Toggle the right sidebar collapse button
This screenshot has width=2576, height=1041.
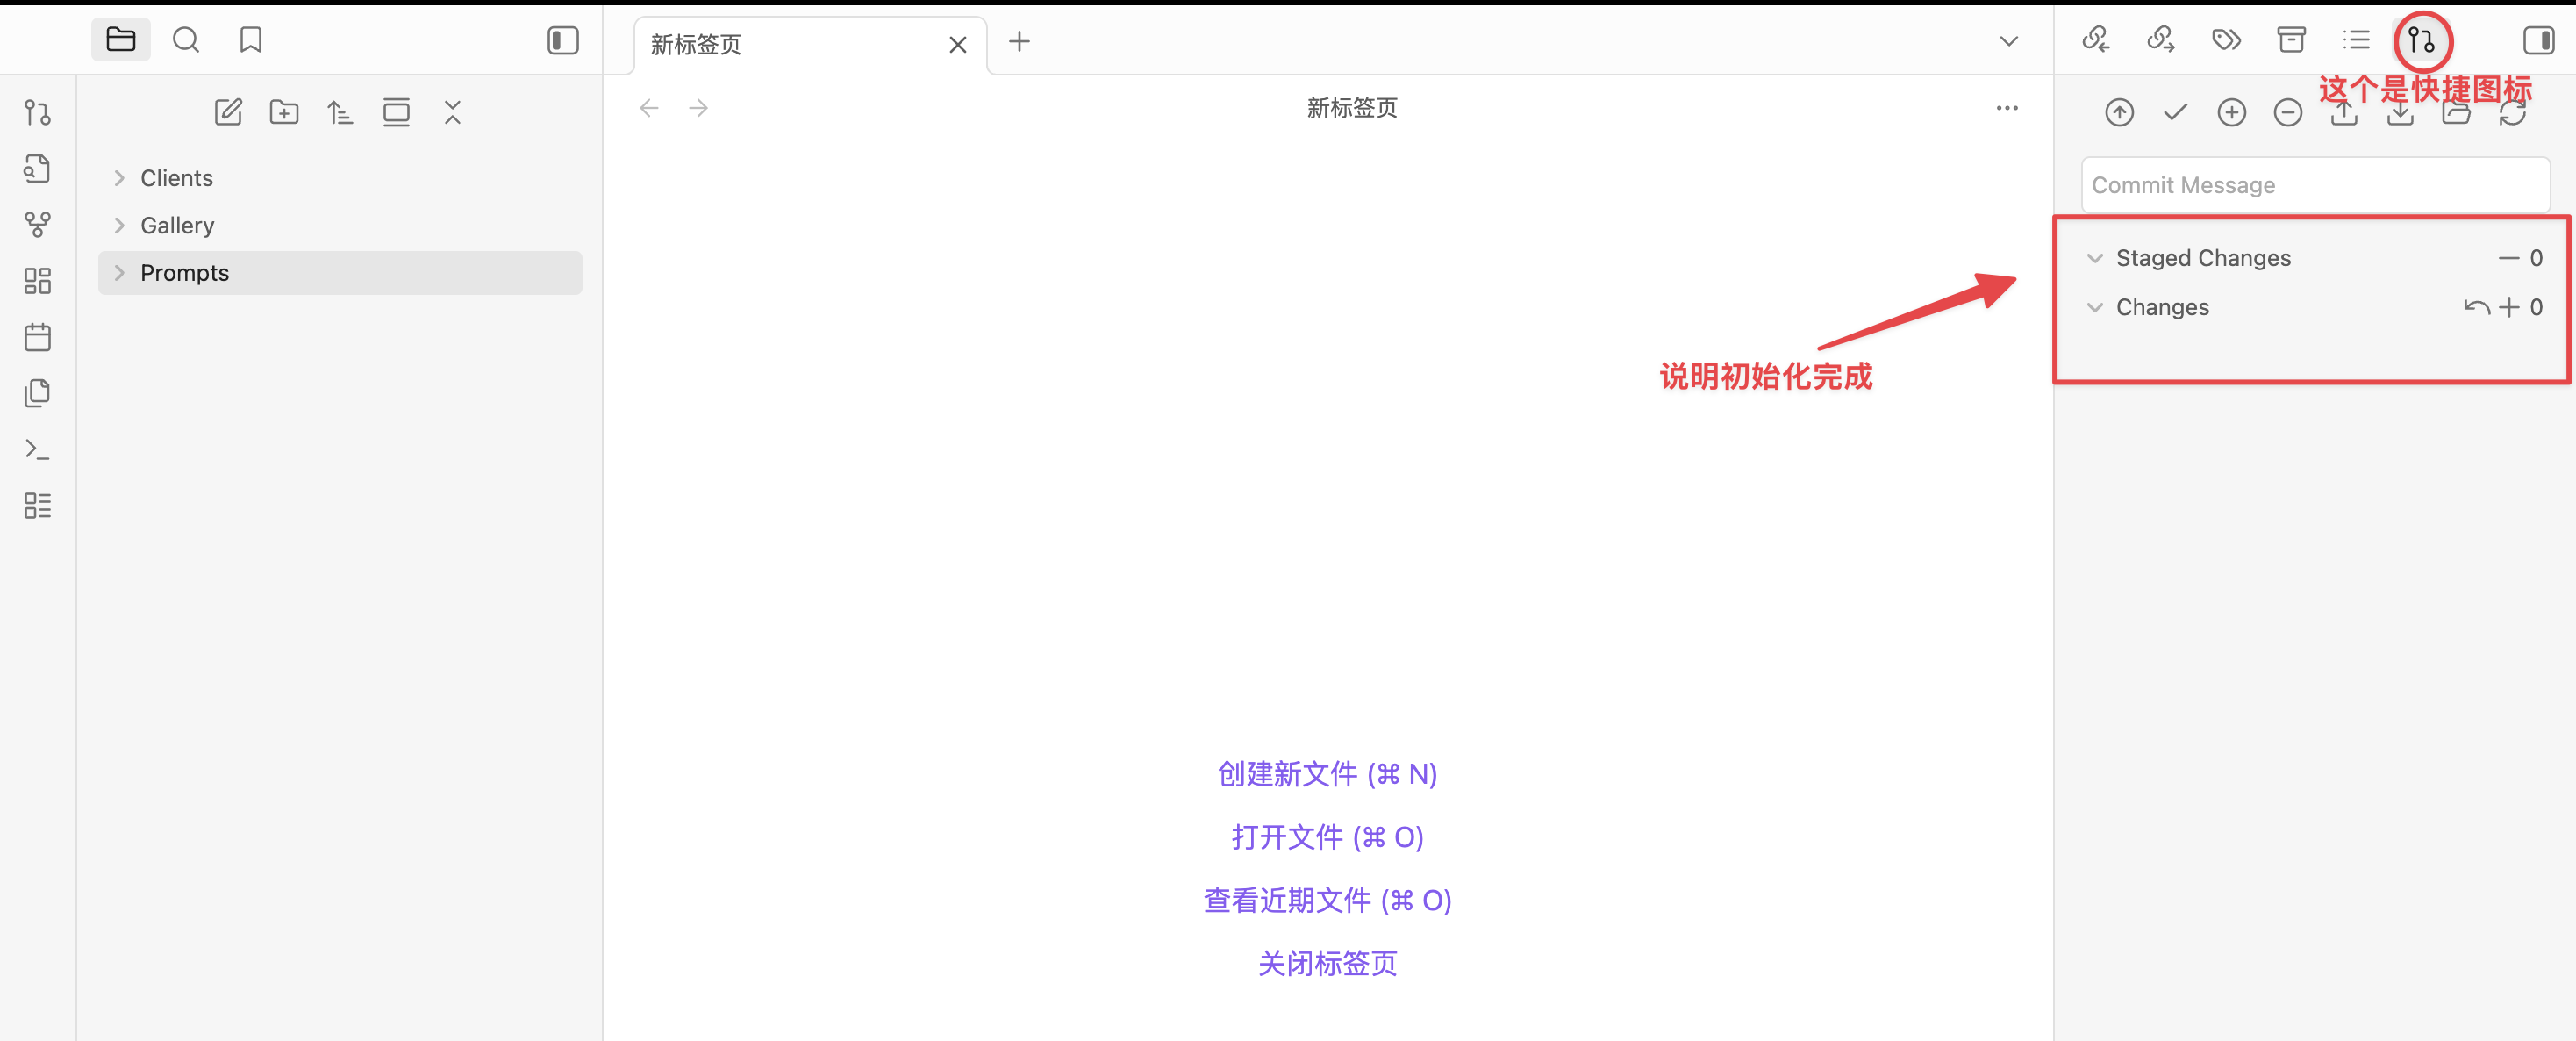(2538, 40)
